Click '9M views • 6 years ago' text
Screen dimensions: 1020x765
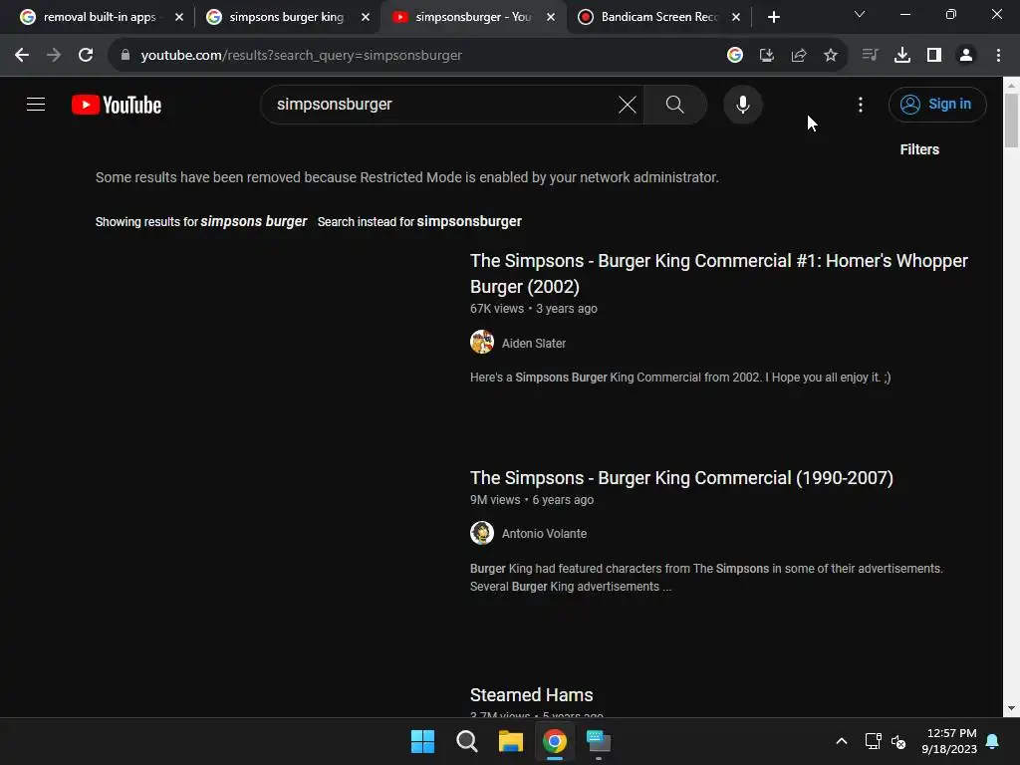pyautogui.click(x=532, y=500)
